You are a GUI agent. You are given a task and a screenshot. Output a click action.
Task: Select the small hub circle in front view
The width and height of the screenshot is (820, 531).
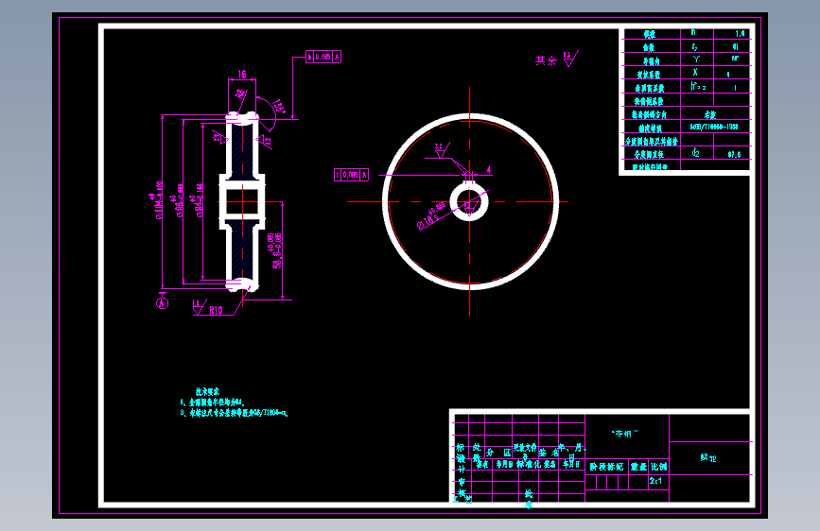tap(469, 202)
